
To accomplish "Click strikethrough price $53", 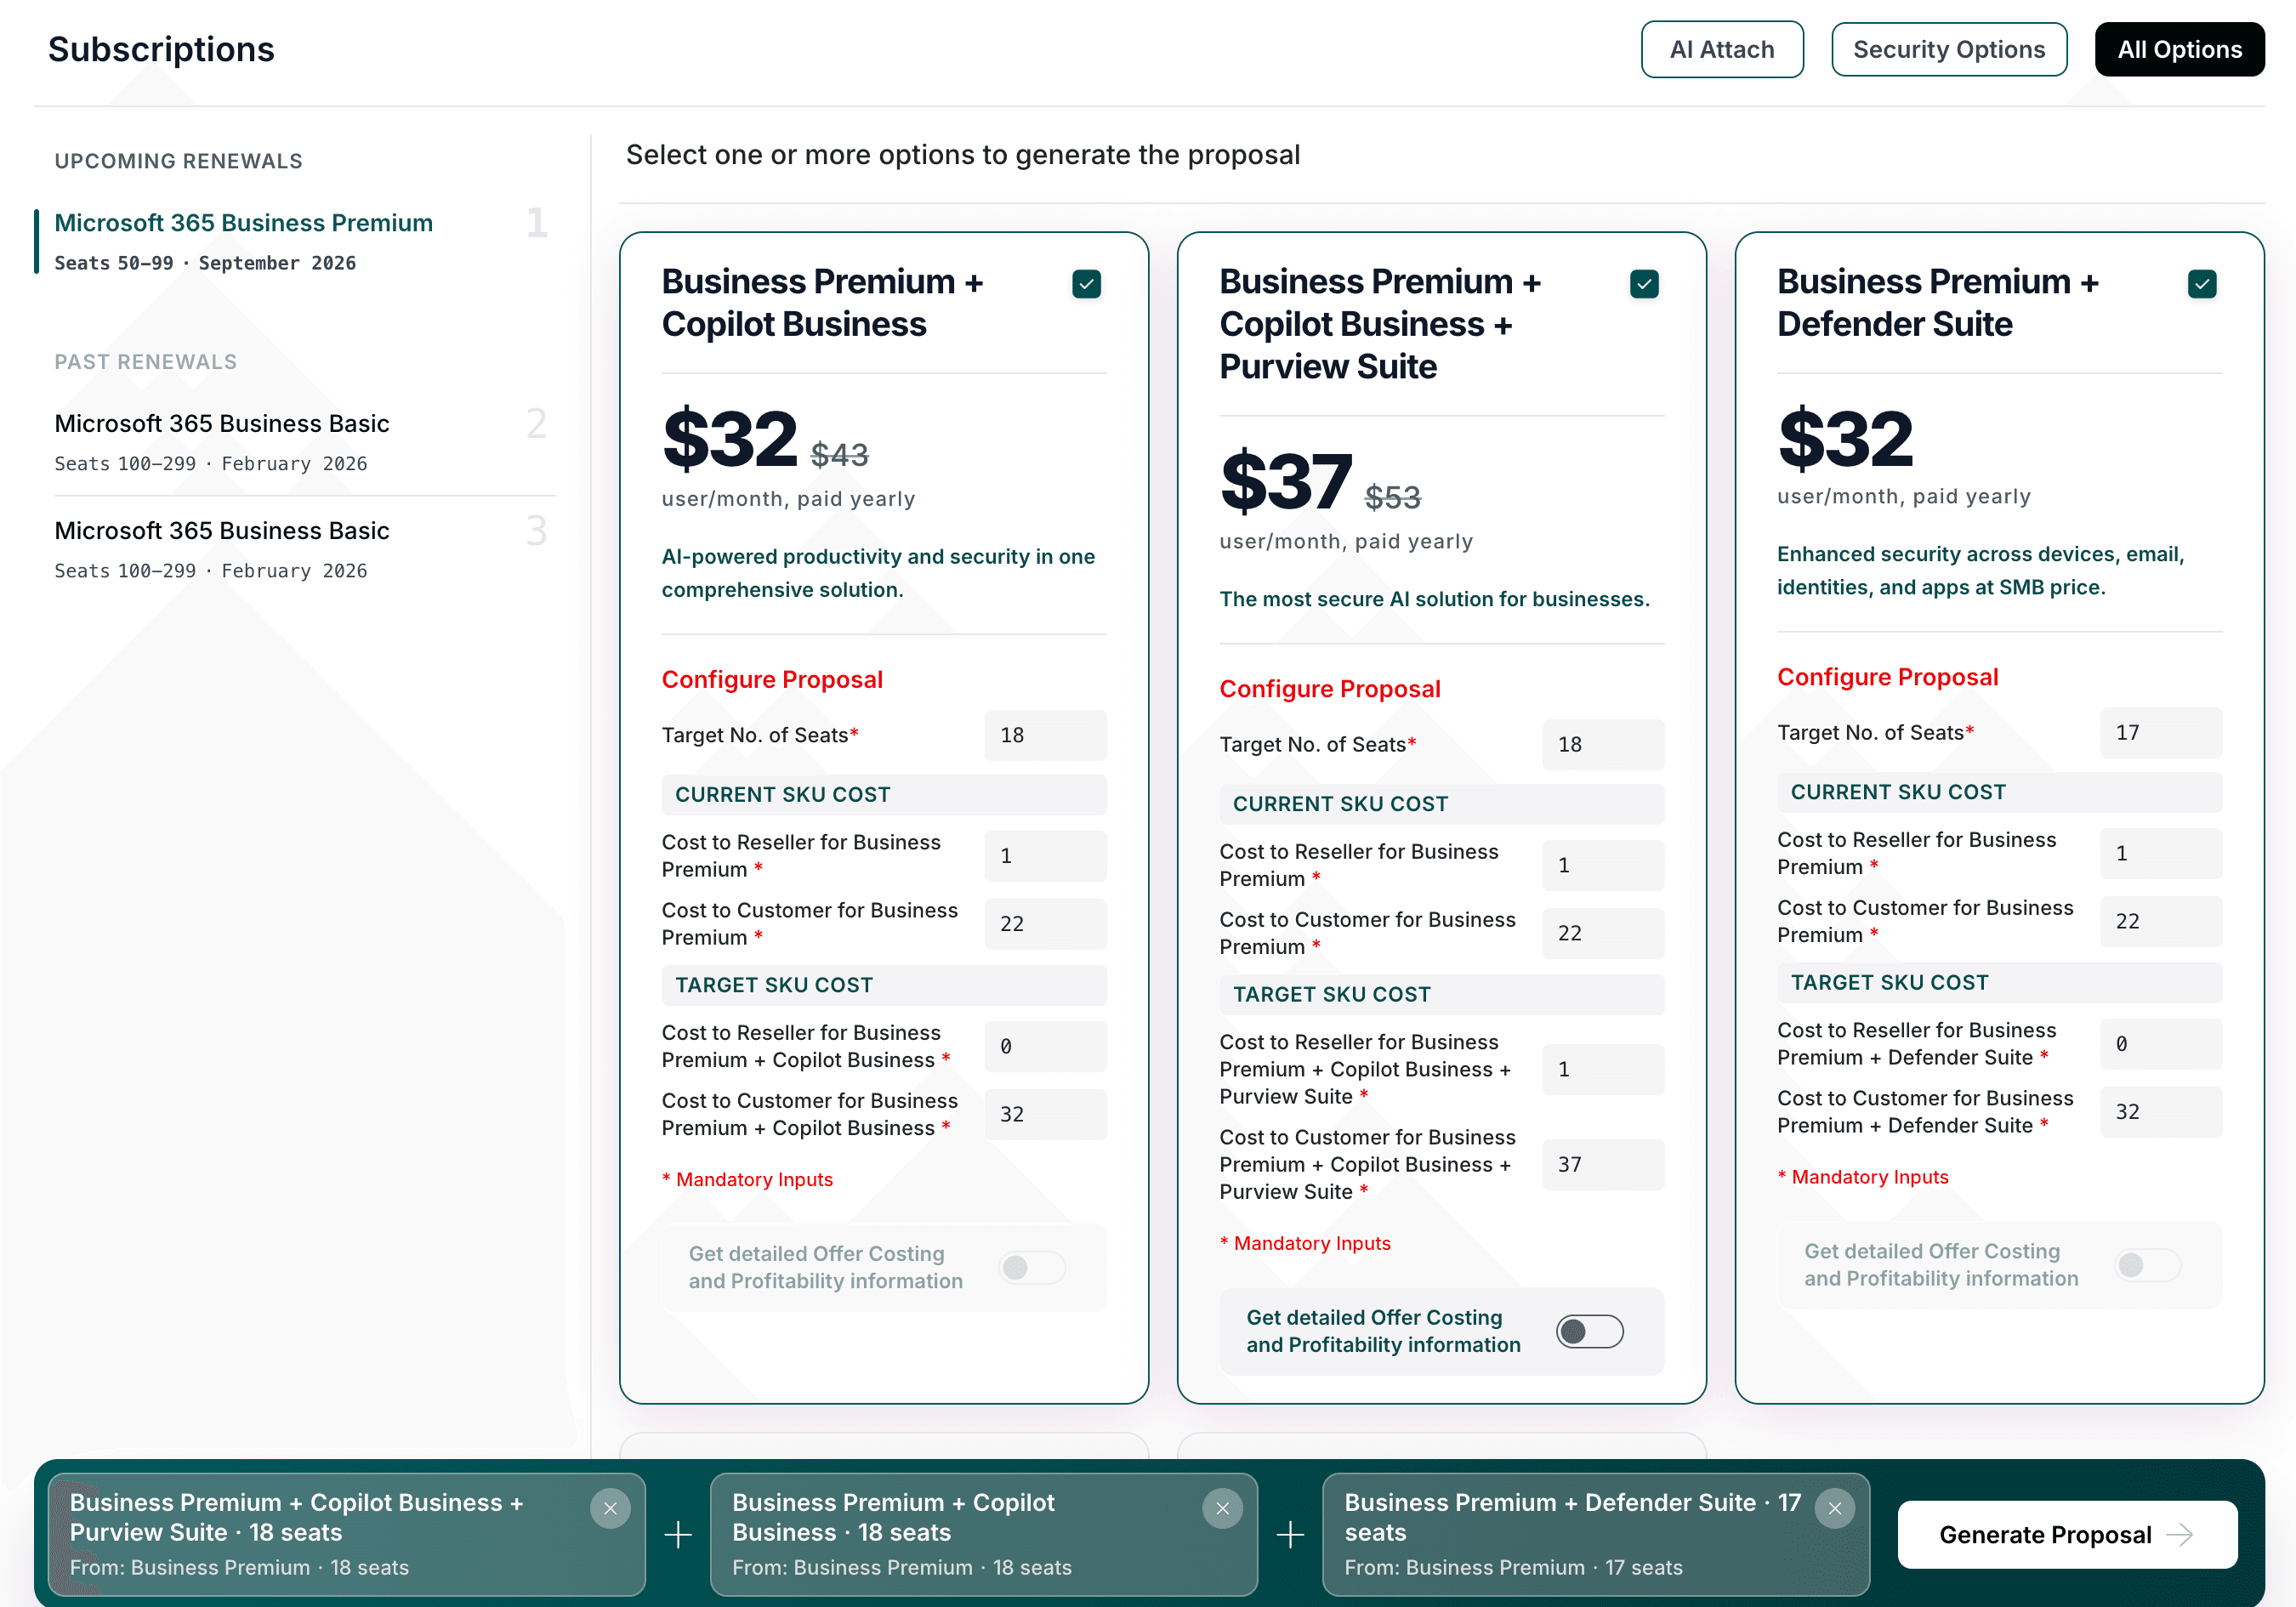I will tap(1393, 497).
